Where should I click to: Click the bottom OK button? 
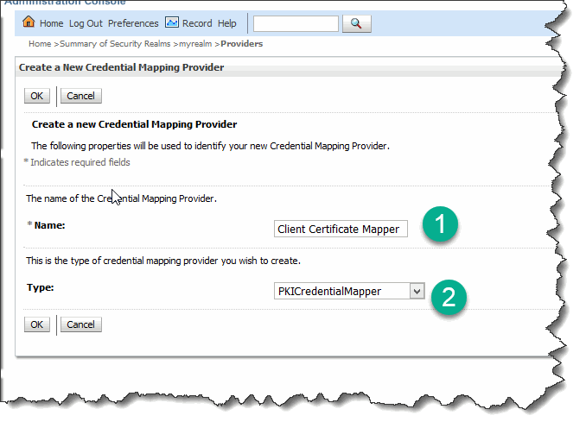pyautogui.click(x=37, y=324)
